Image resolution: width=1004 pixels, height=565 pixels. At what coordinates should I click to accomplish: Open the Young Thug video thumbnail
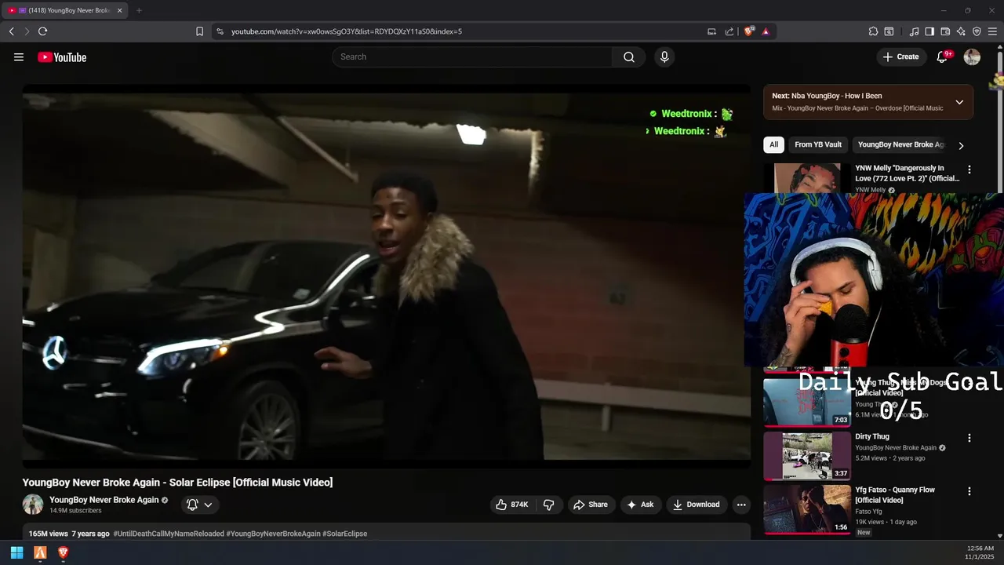click(807, 401)
